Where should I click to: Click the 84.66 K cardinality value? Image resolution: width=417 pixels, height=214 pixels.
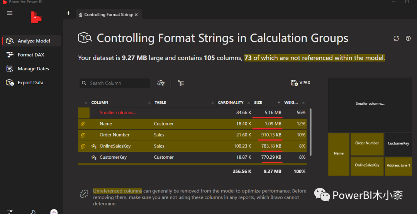244,112
